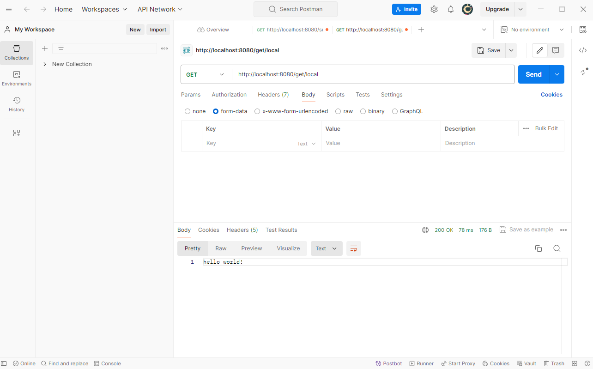The height and width of the screenshot is (369, 593).
Task: Switch to the Headers (7) tab
Action: pos(273,95)
